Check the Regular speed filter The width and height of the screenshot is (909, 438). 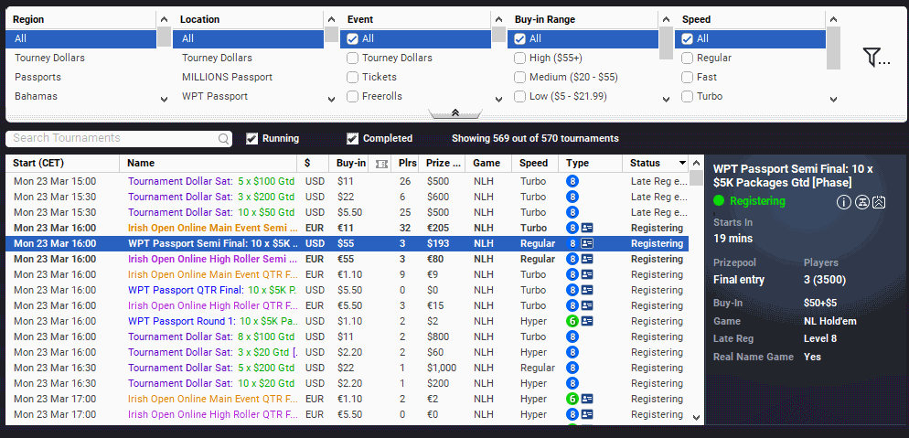(x=687, y=58)
